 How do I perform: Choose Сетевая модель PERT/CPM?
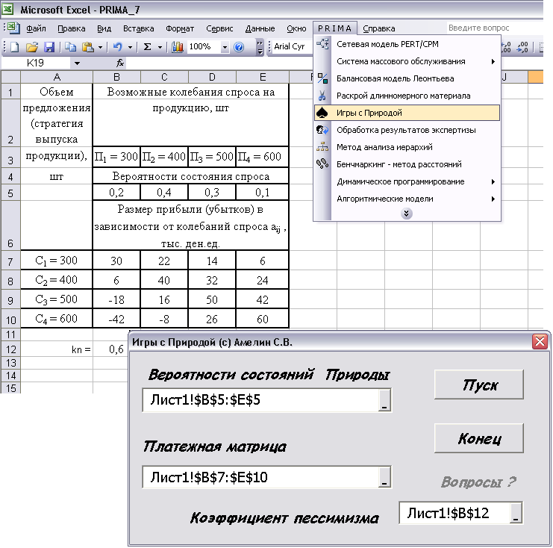pyautogui.click(x=407, y=44)
